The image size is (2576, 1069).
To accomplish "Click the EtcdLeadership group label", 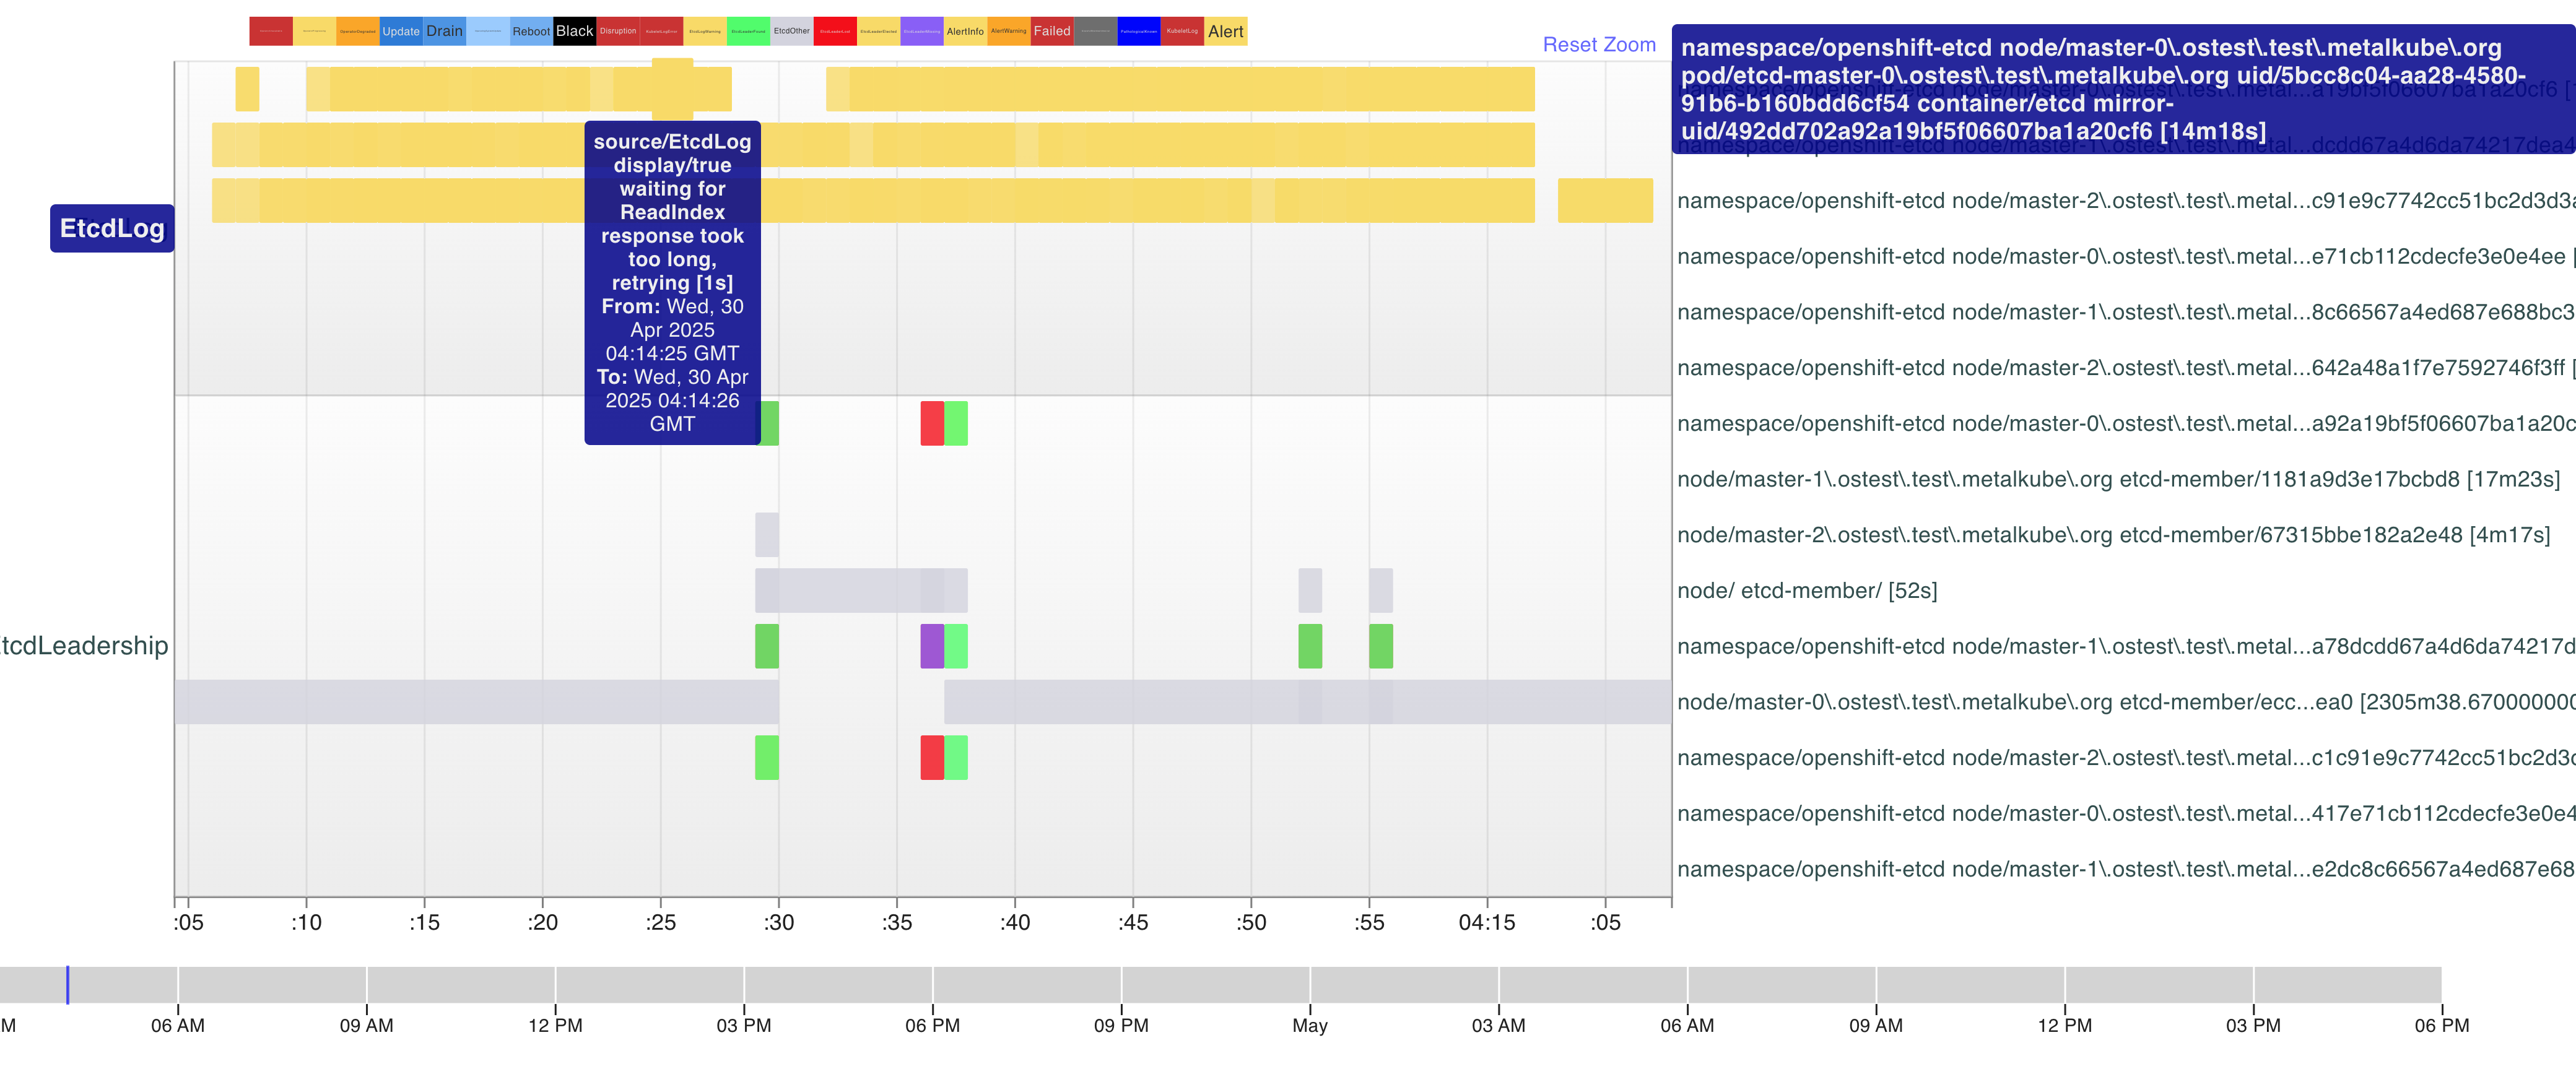I will tap(85, 646).
